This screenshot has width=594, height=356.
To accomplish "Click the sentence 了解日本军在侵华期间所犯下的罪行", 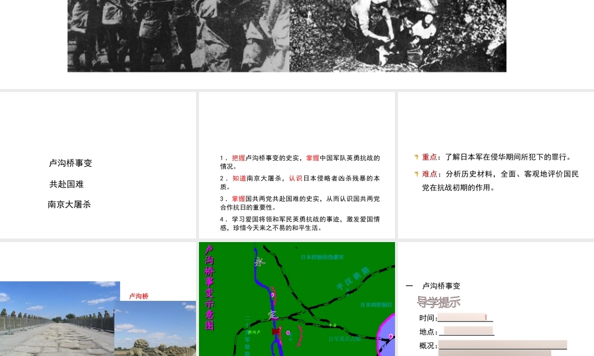I will (508, 157).
